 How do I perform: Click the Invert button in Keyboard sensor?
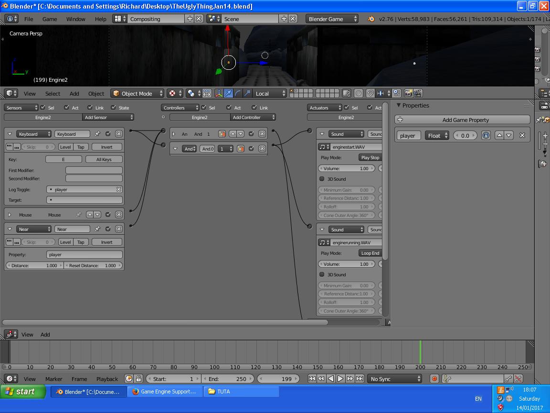[106, 147]
